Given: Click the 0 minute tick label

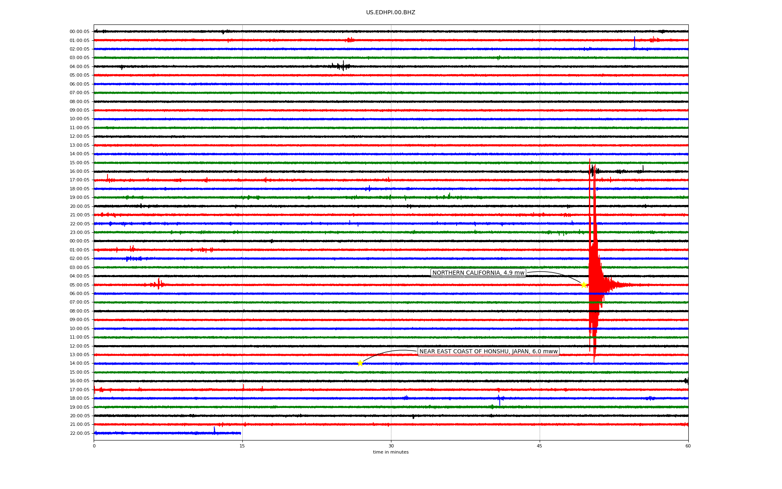Looking at the screenshot, I should point(94,446).
